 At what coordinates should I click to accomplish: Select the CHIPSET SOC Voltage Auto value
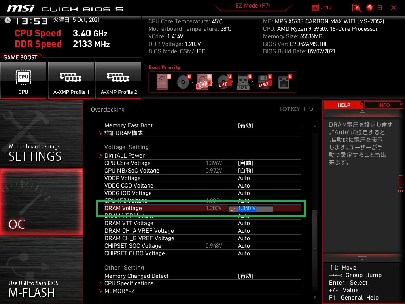244,245
